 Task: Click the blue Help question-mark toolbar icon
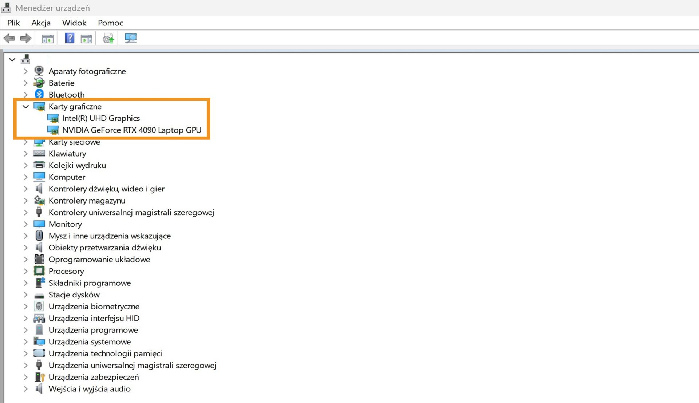tap(69, 38)
